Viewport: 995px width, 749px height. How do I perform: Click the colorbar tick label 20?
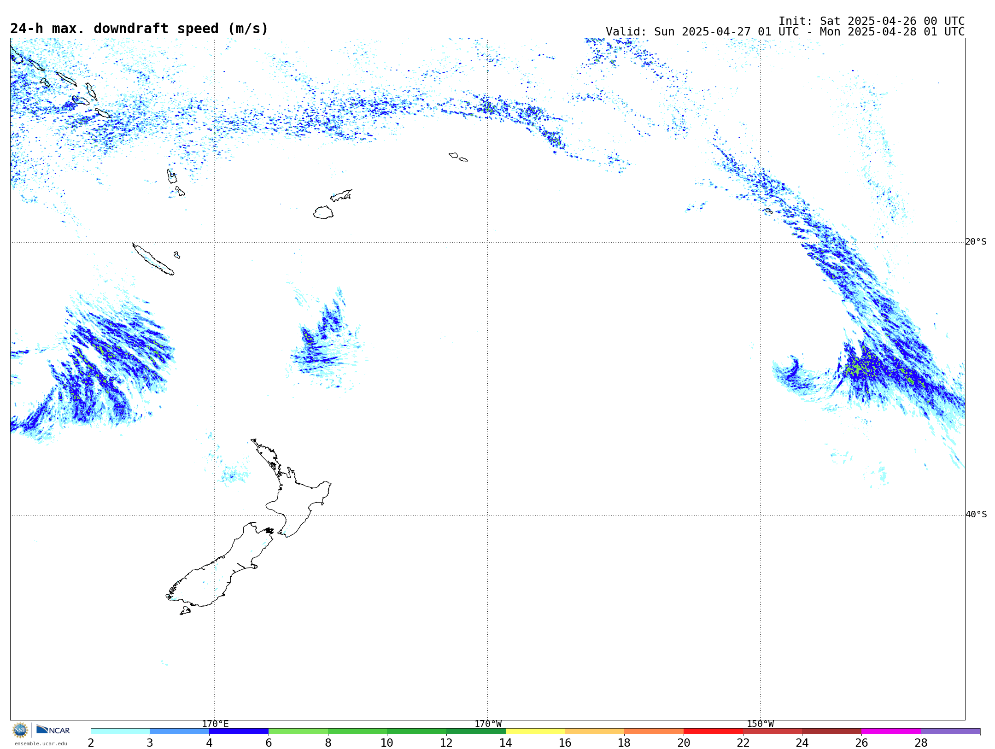tap(684, 743)
